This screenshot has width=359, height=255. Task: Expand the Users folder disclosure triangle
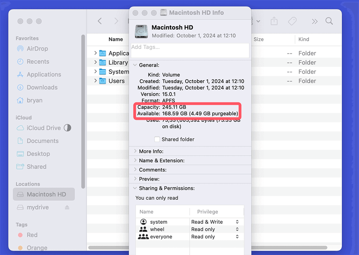click(95, 81)
